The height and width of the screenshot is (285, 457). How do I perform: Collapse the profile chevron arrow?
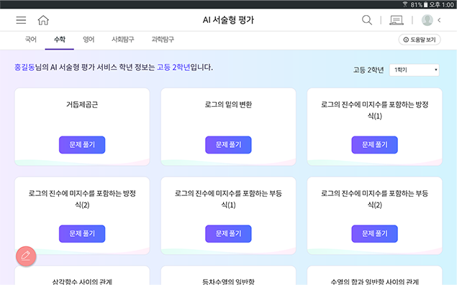439,20
